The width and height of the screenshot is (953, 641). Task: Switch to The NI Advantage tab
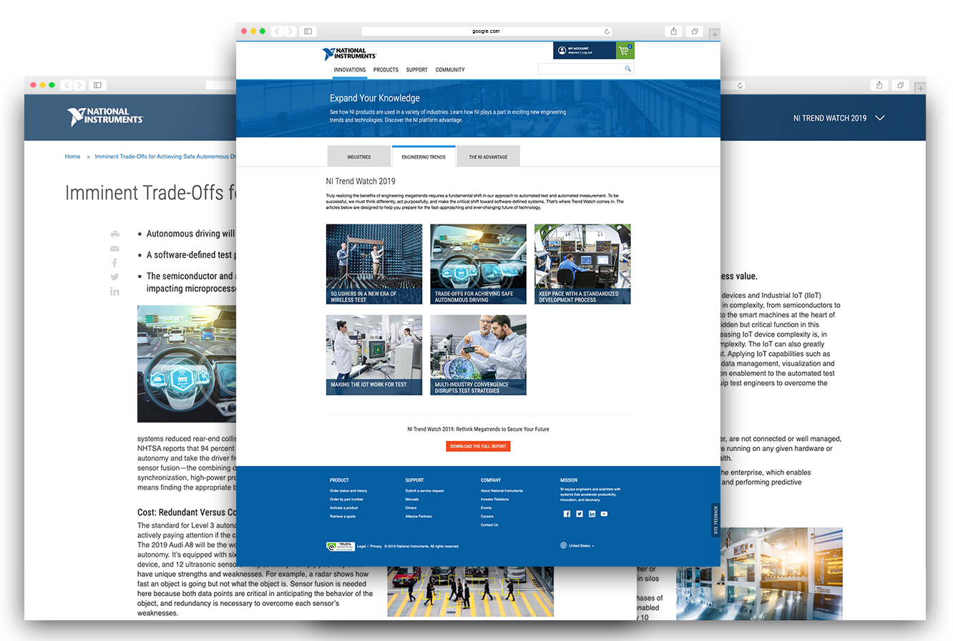pos(488,156)
